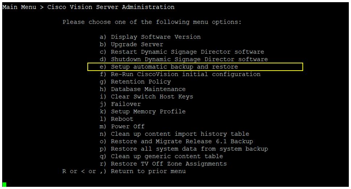Select Shutdown Dynamic Signage Director software
Screen dimensions: 351x189
pyautogui.click(x=189, y=59)
